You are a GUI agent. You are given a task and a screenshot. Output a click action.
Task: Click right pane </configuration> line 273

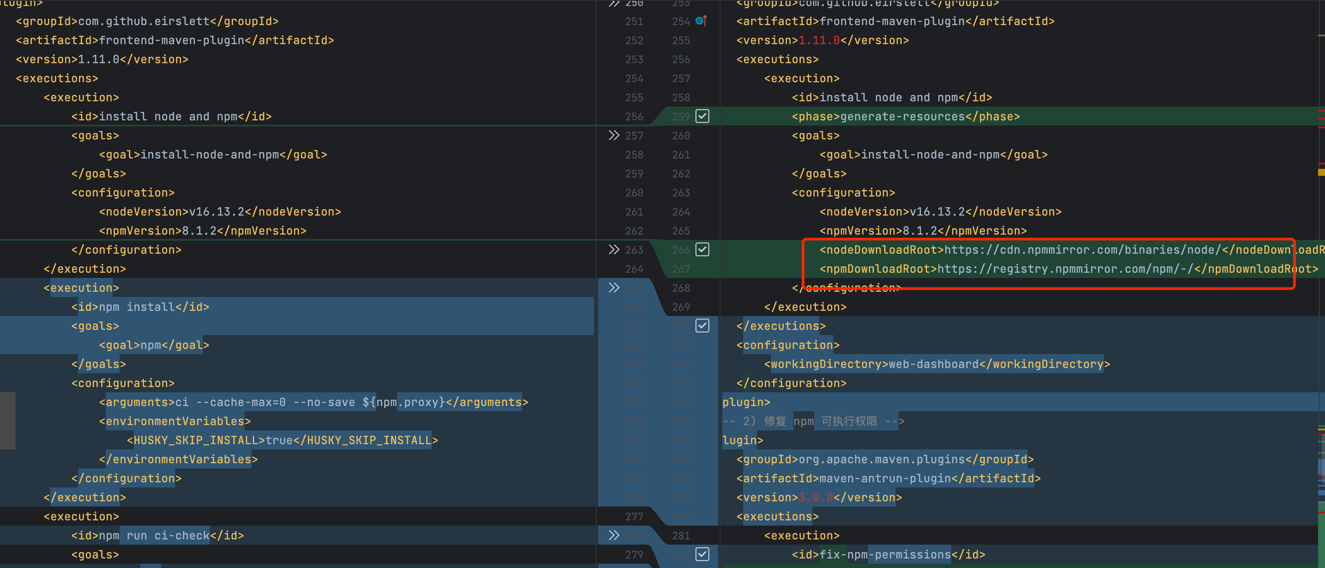coord(791,383)
